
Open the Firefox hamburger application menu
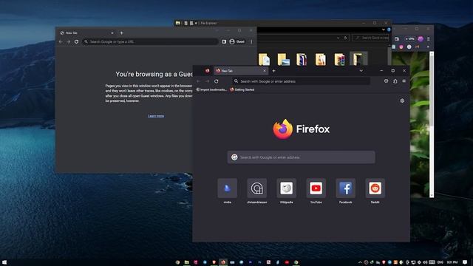point(404,81)
